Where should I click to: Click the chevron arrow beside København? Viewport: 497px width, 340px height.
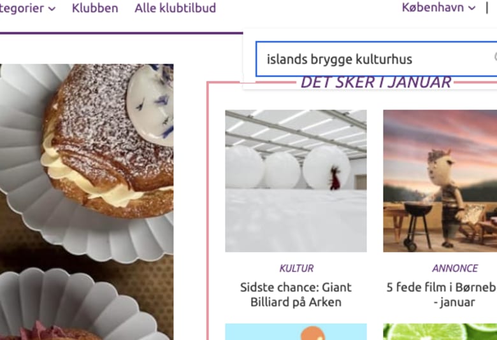point(472,8)
